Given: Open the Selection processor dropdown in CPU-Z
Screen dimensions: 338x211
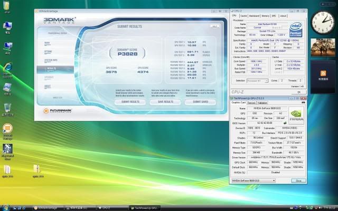Looking at the screenshot, I should click(x=257, y=81).
